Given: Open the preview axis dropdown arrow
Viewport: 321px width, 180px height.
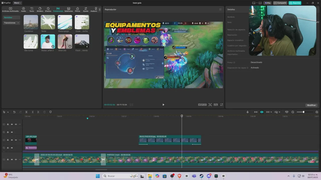Looking at the screenshot, I should pos(279,112).
